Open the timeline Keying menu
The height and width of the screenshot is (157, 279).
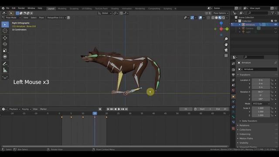[26, 109]
